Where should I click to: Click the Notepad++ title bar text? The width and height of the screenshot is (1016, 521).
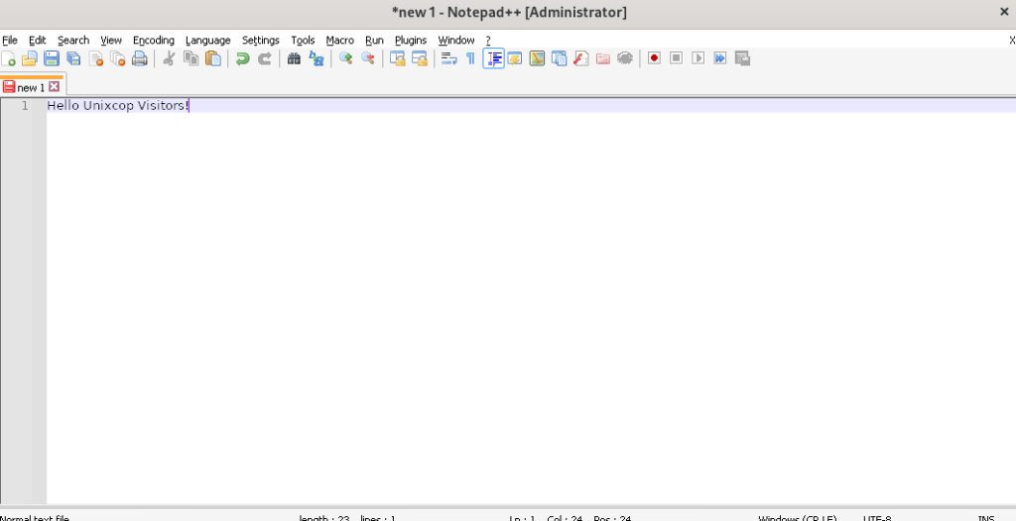509,12
